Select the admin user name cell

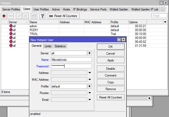click(44, 26)
